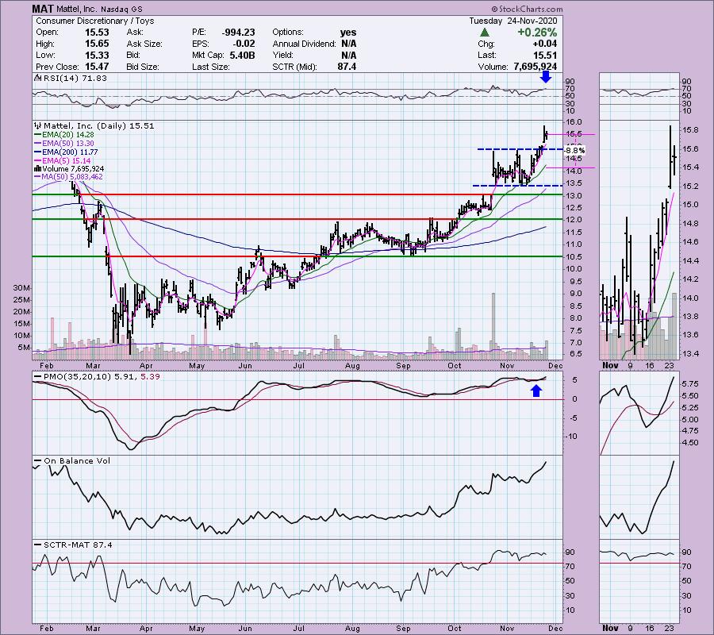Select the Consumer Discretionary / Toys sector text

click(x=94, y=21)
